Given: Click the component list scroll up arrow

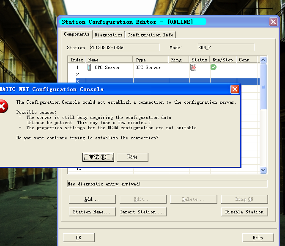Looking at the screenshot, I should 263,60.
